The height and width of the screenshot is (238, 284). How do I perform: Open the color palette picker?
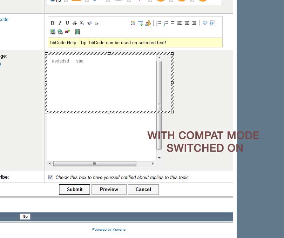point(133,23)
